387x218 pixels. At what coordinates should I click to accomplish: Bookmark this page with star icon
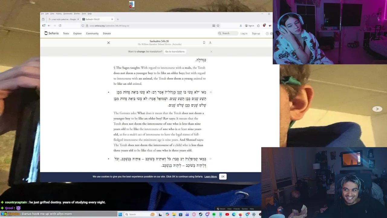(x=218, y=26)
